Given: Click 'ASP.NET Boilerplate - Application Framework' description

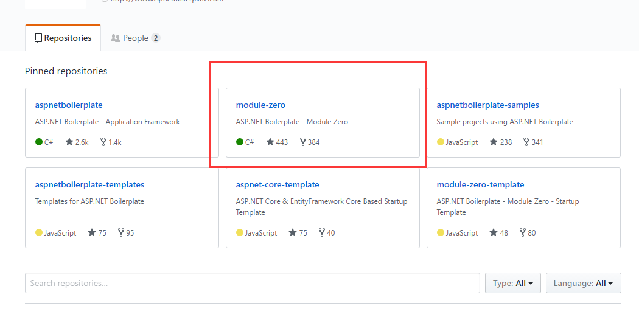Looking at the screenshot, I should 108,122.
